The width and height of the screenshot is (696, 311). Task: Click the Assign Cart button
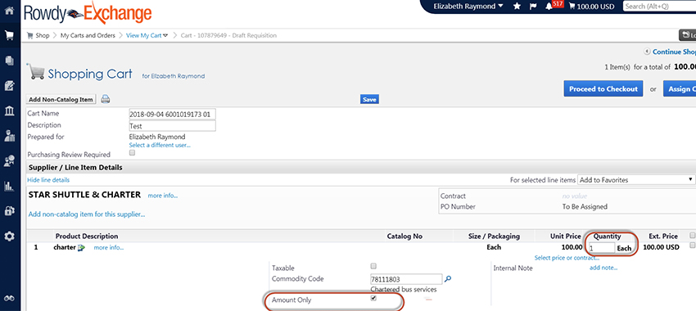pyautogui.click(x=680, y=88)
